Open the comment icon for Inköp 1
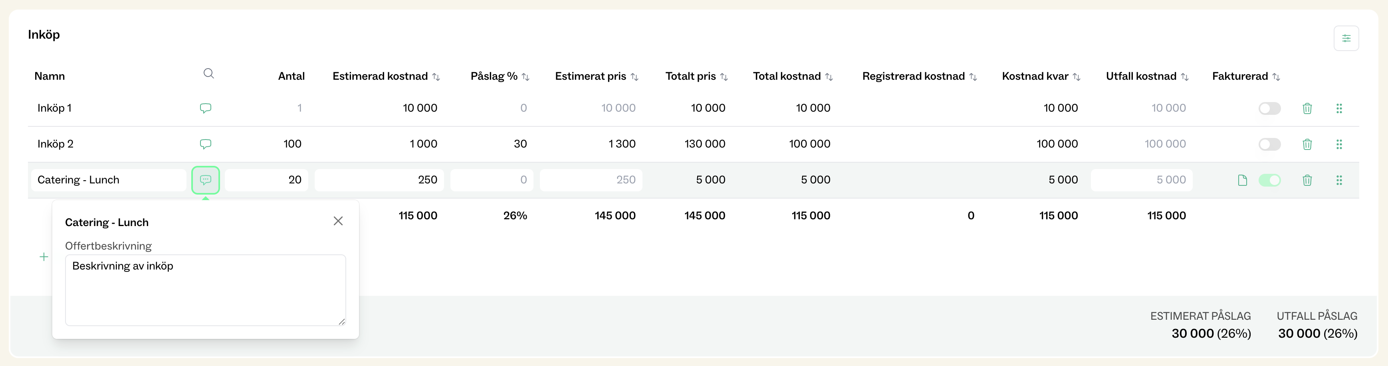The height and width of the screenshot is (366, 1388). tap(205, 108)
